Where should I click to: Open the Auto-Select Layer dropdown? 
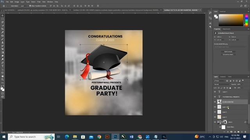coord(23,6)
